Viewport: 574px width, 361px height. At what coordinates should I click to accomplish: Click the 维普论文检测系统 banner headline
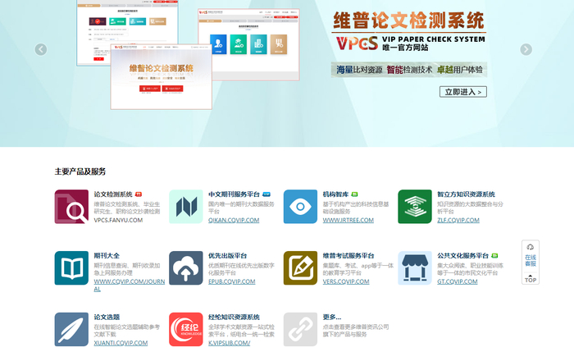(408, 21)
